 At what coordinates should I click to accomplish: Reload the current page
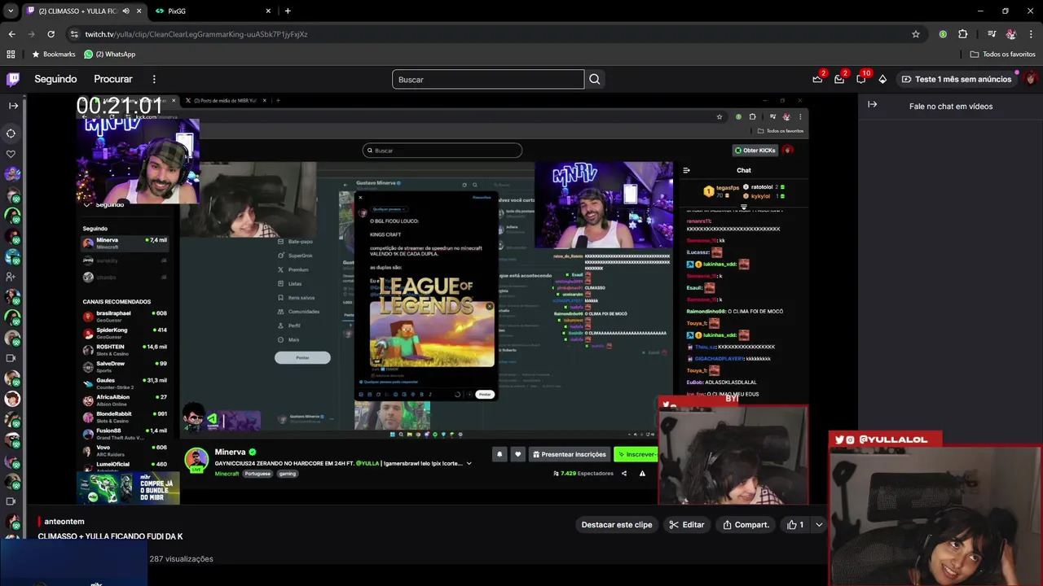point(51,34)
